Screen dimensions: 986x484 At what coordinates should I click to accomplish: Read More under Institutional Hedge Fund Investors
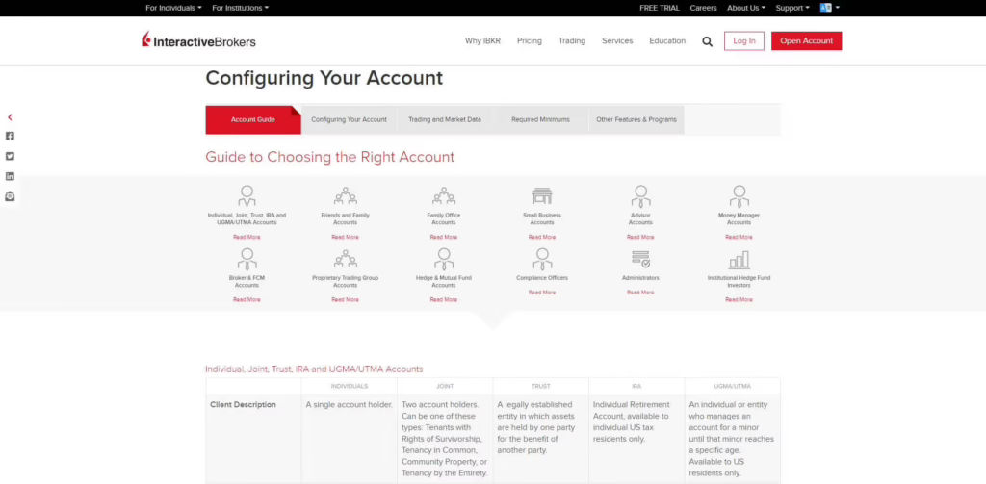[x=739, y=300]
